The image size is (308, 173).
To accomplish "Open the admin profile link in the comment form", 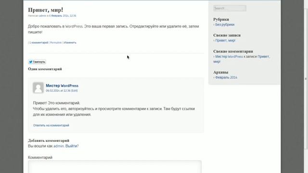I will pyautogui.click(x=59, y=146).
